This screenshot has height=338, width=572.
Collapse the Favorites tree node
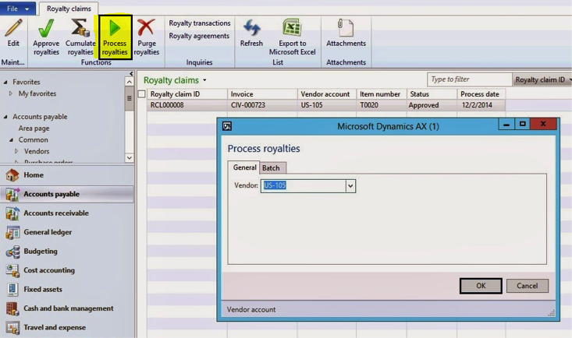pos(5,82)
